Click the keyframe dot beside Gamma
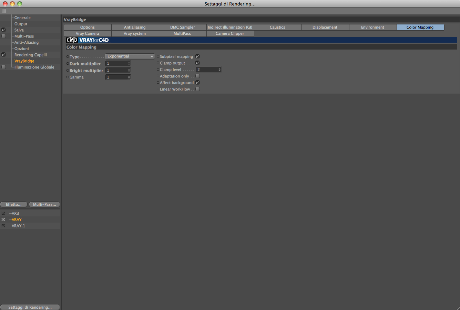 (x=68, y=77)
